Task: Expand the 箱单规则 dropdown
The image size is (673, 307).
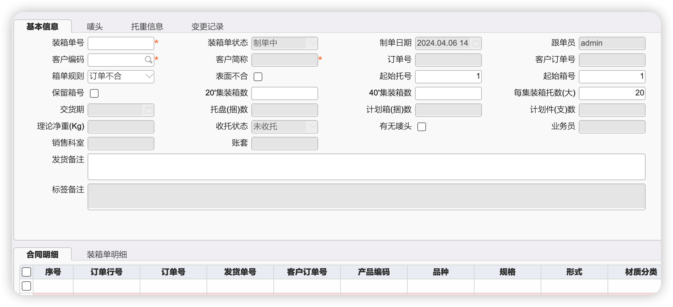Action: tap(149, 76)
